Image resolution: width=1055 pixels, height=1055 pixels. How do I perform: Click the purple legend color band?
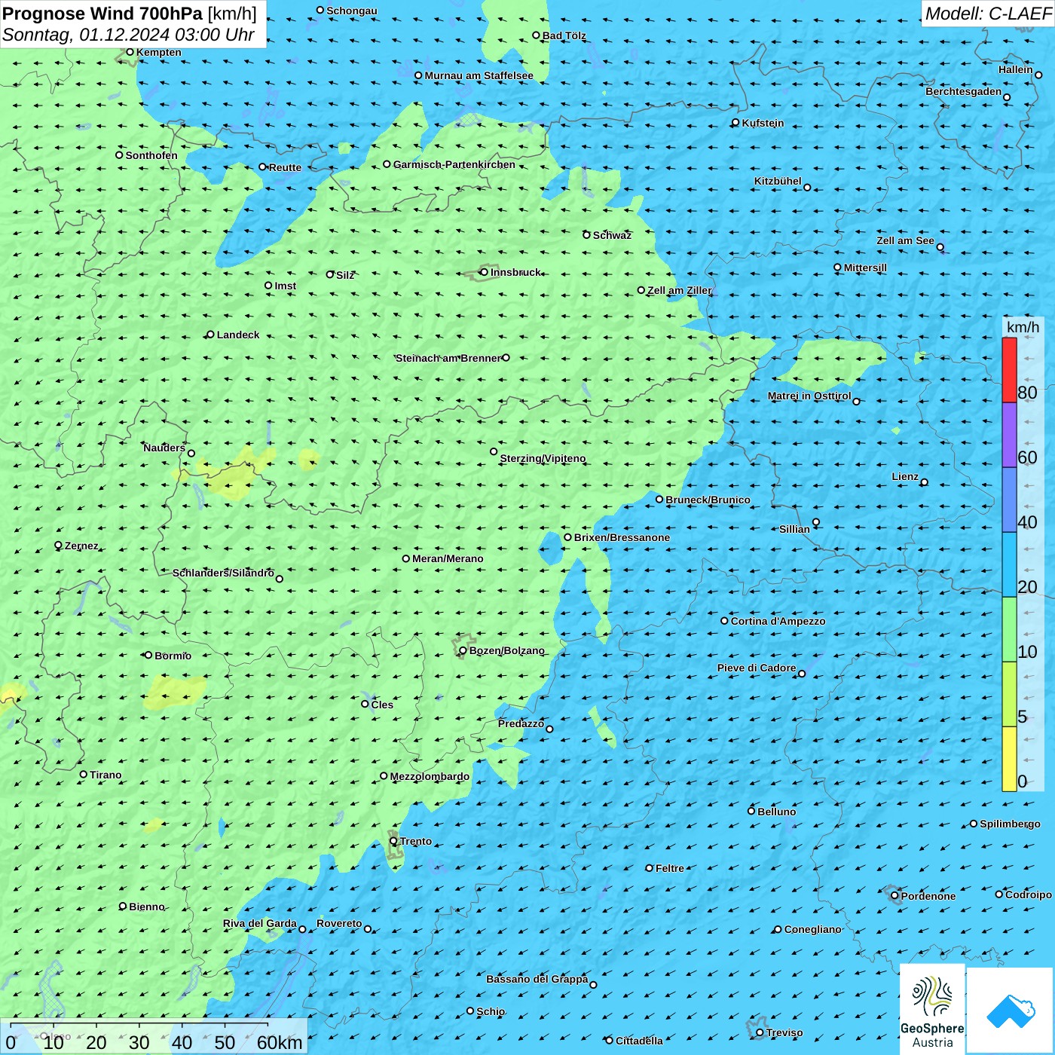point(1009,435)
